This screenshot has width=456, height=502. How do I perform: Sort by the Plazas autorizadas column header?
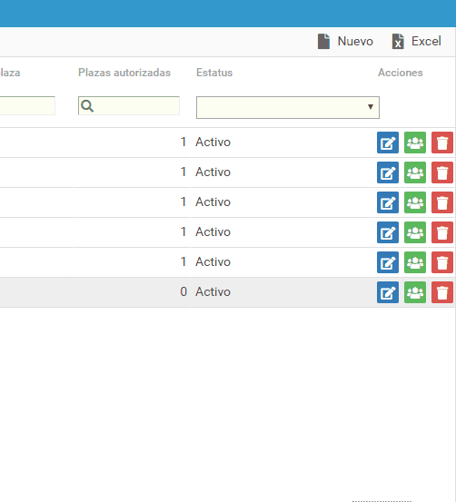(124, 73)
